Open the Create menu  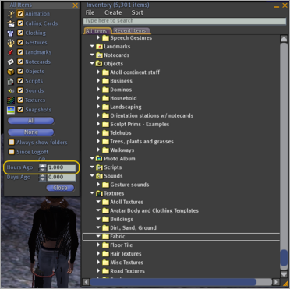113,12
